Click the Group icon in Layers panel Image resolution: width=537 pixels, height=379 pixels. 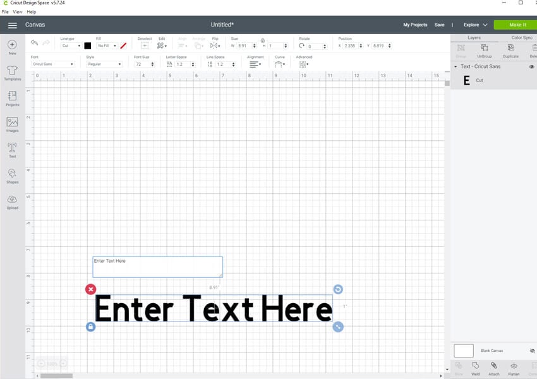461,51
